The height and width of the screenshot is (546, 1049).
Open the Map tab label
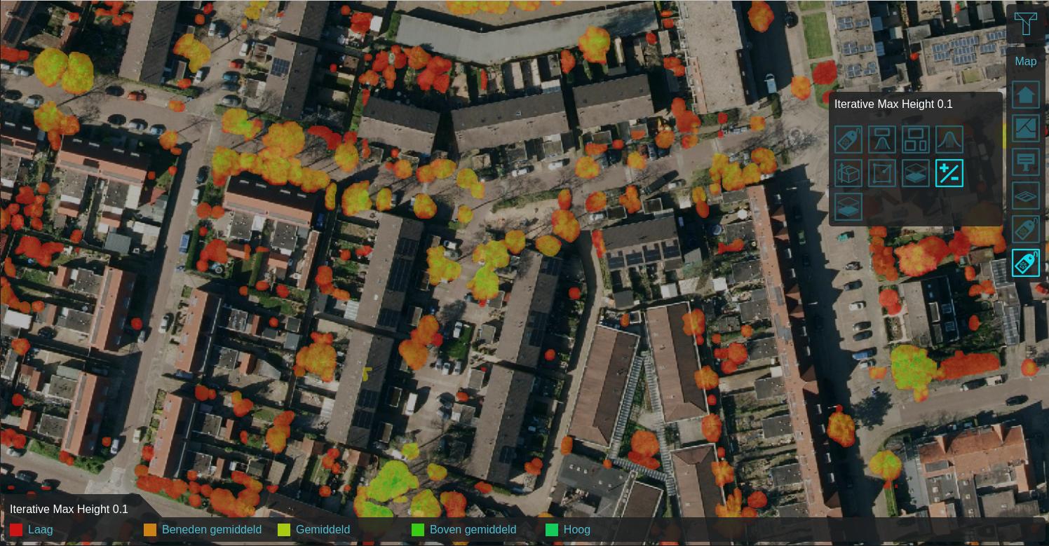coord(1025,62)
